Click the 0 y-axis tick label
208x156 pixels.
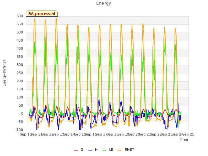(x=22, y=113)
